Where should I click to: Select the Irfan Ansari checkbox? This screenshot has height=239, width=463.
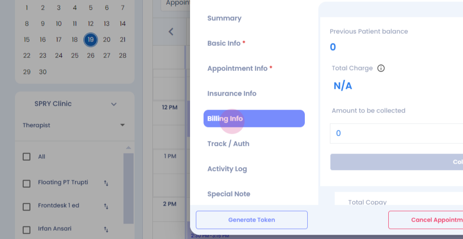tap(27, 230)
